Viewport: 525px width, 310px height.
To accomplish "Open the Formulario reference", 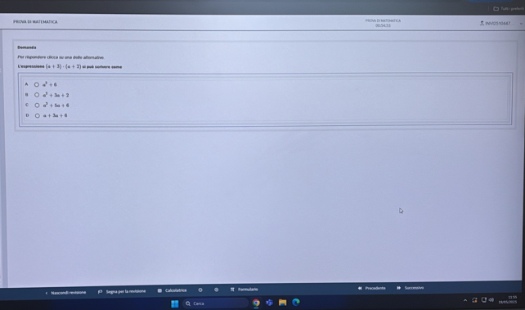I will [x=244, y=290].
